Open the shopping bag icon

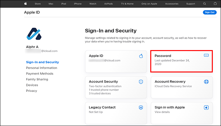pos(214,4)
